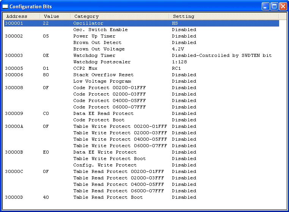Select the Power Up Timer row

tap(141, 36)
